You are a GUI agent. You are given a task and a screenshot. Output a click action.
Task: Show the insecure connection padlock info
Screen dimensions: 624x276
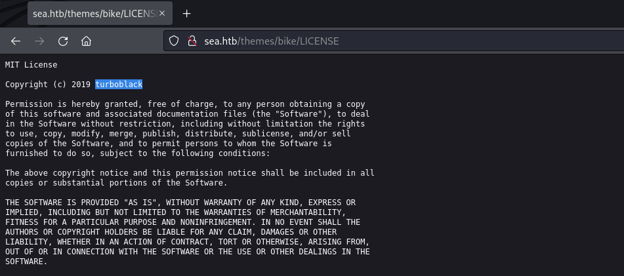192,41
